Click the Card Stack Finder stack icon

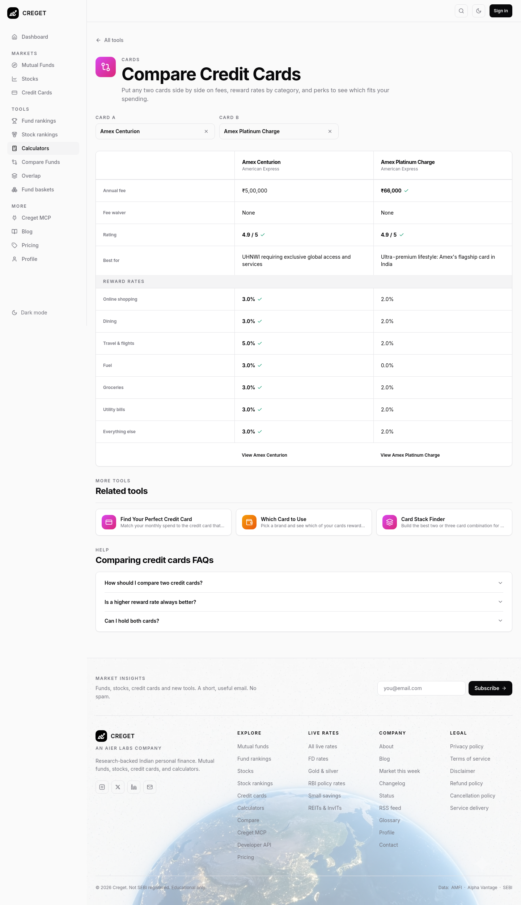click(x=390, y=522)
